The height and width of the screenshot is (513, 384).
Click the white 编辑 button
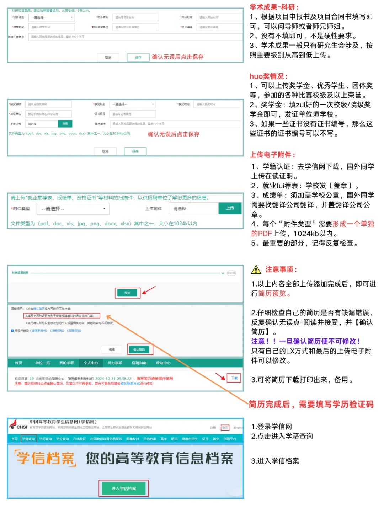(x=112, y=349)
